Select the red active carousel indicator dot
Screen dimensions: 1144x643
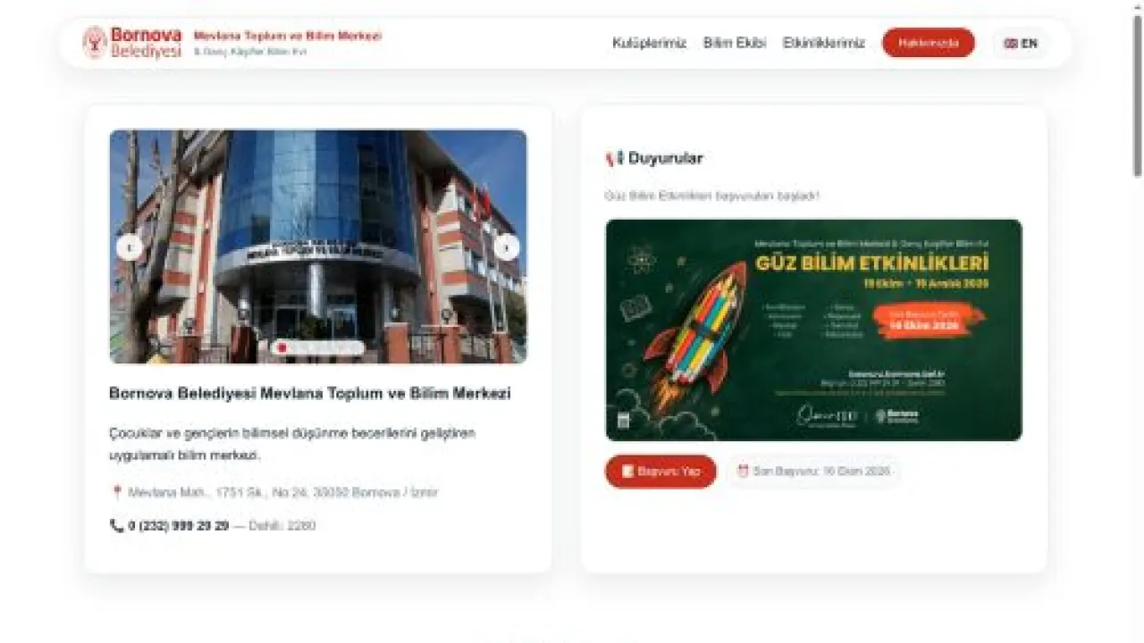tap(282, 347)
